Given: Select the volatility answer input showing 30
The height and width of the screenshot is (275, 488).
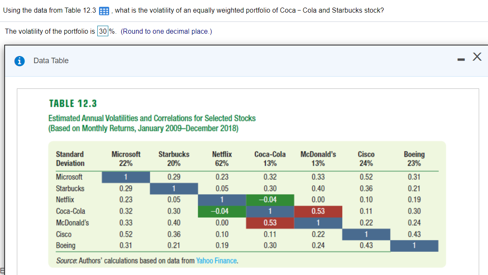Looking at the screenshot, I should click(x=102, y=31).
